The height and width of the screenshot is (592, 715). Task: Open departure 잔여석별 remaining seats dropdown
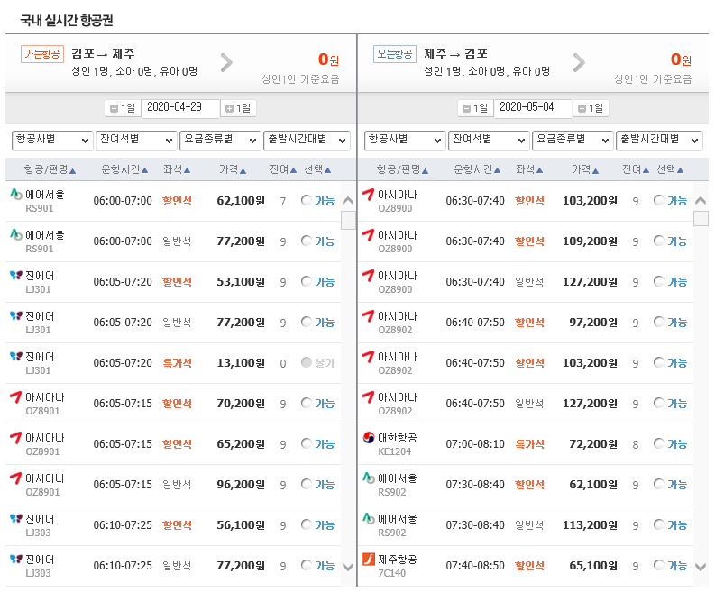click(x=136, y=141)
